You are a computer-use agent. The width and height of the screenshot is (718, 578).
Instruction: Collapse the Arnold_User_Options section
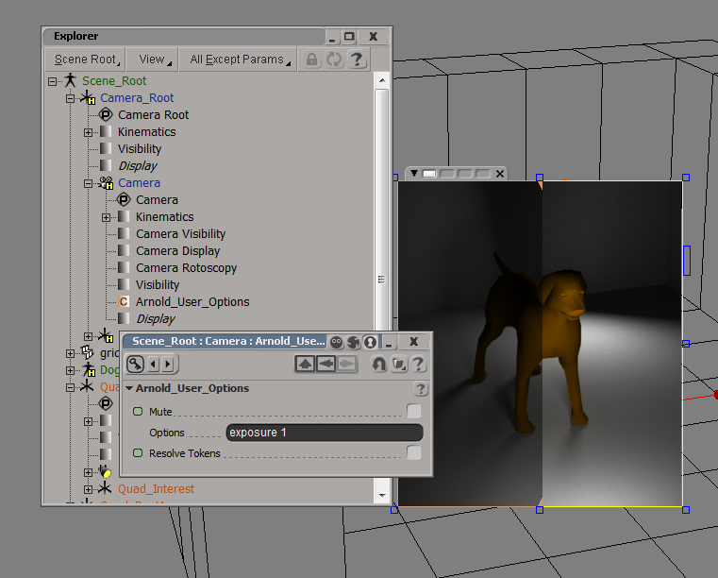coord(129,388)
